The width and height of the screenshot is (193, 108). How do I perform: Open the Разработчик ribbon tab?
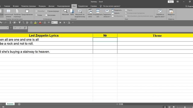pos(83,6)
